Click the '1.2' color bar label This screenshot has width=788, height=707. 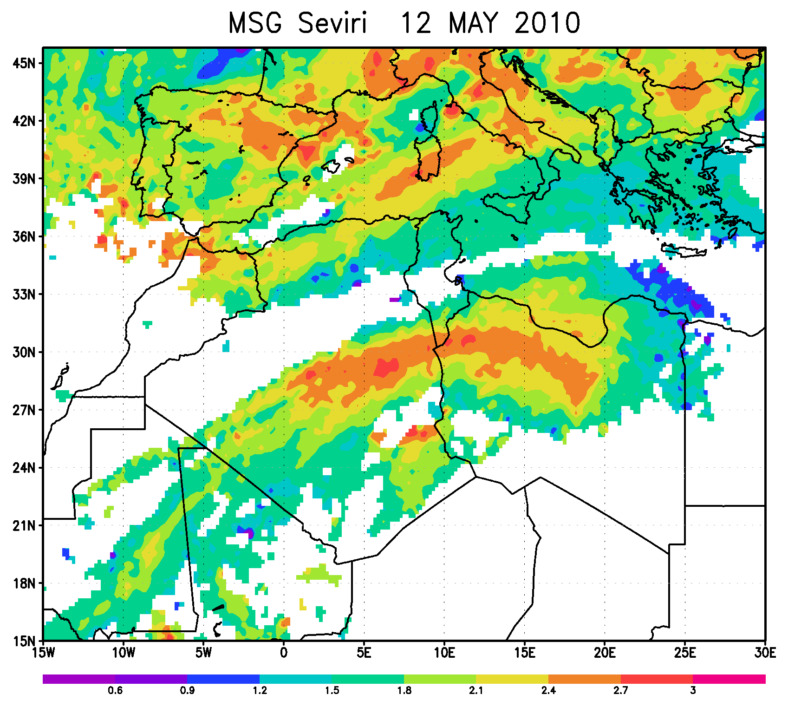[x=260, y=691]
